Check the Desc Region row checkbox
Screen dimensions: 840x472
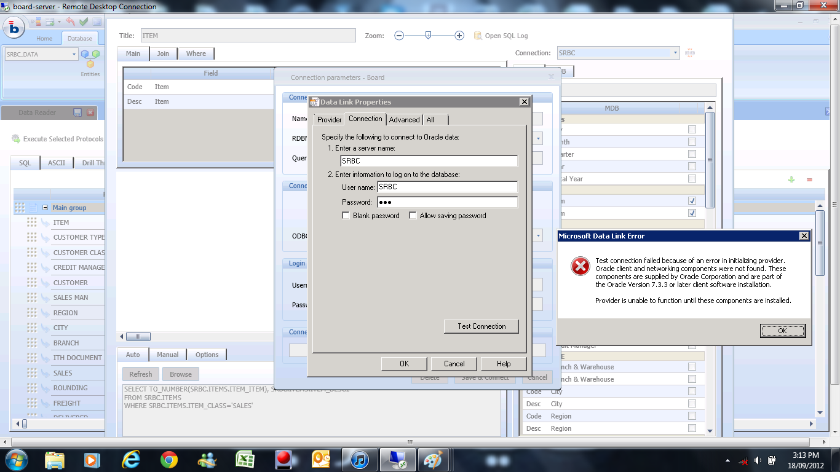[692, 428]
